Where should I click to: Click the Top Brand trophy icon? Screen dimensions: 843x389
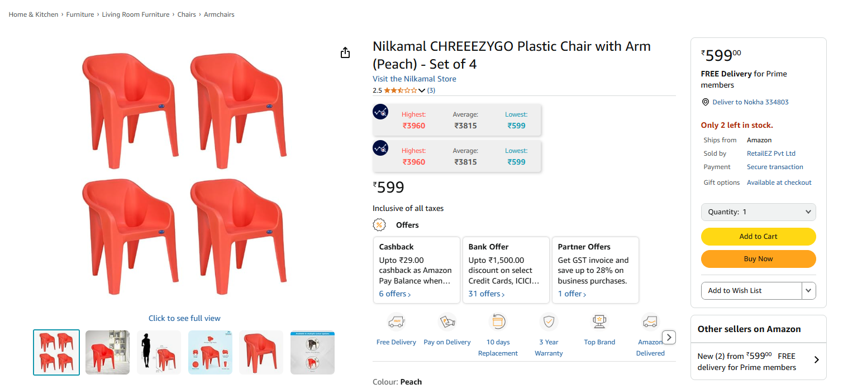coord(599,322)
